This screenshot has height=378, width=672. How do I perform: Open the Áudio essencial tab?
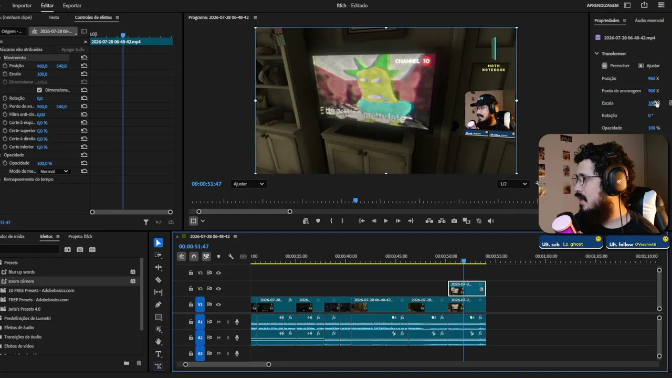649,20
